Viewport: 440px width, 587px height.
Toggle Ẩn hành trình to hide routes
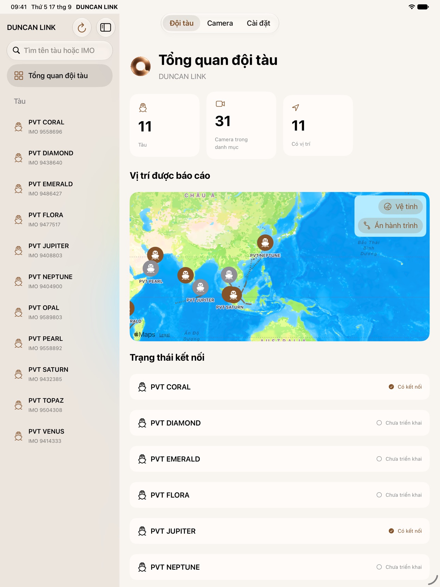coord(390,226)
